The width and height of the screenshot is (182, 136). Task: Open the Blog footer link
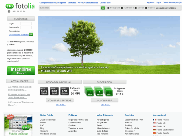(x=42, y=128)
